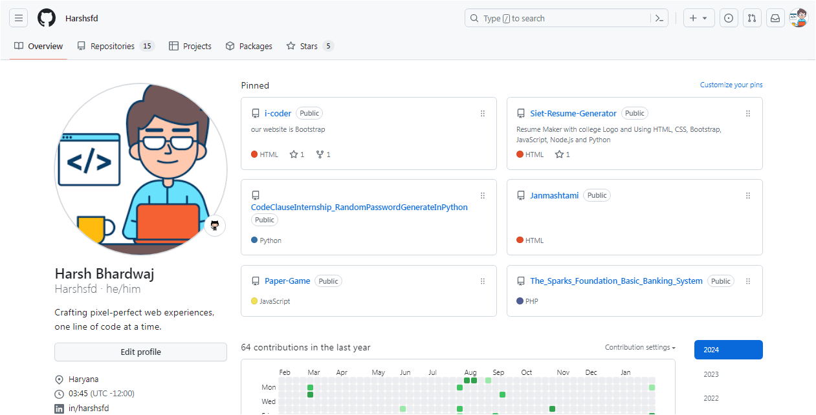Grab the drag handle on CodeClauseInternship pin
The image size is (816, 415).
click(x=483, y=195)
